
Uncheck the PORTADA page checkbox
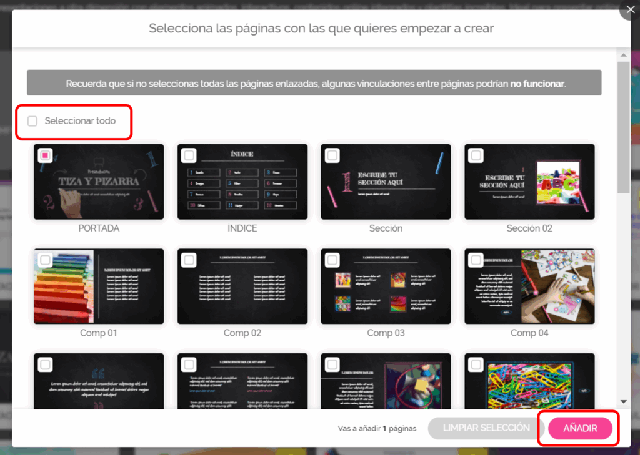point(45,155)
